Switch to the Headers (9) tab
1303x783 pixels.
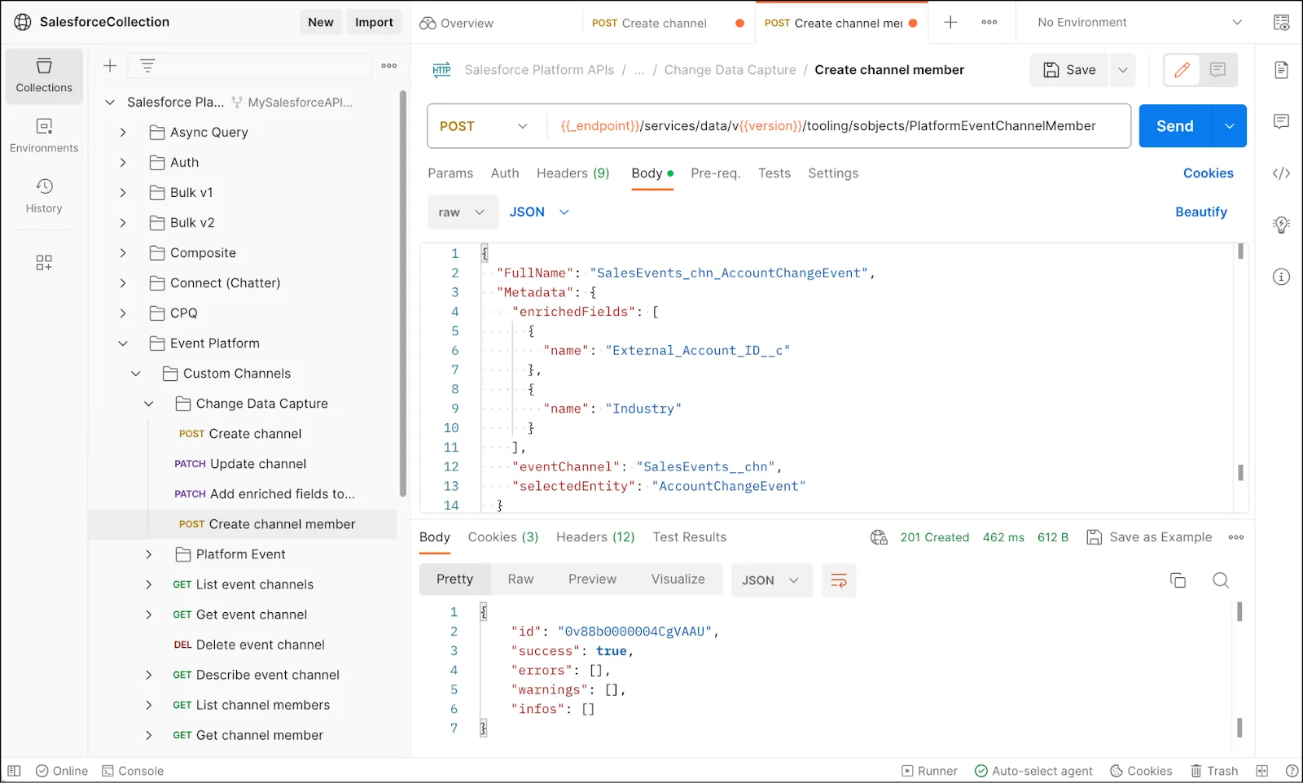(573, 173)
